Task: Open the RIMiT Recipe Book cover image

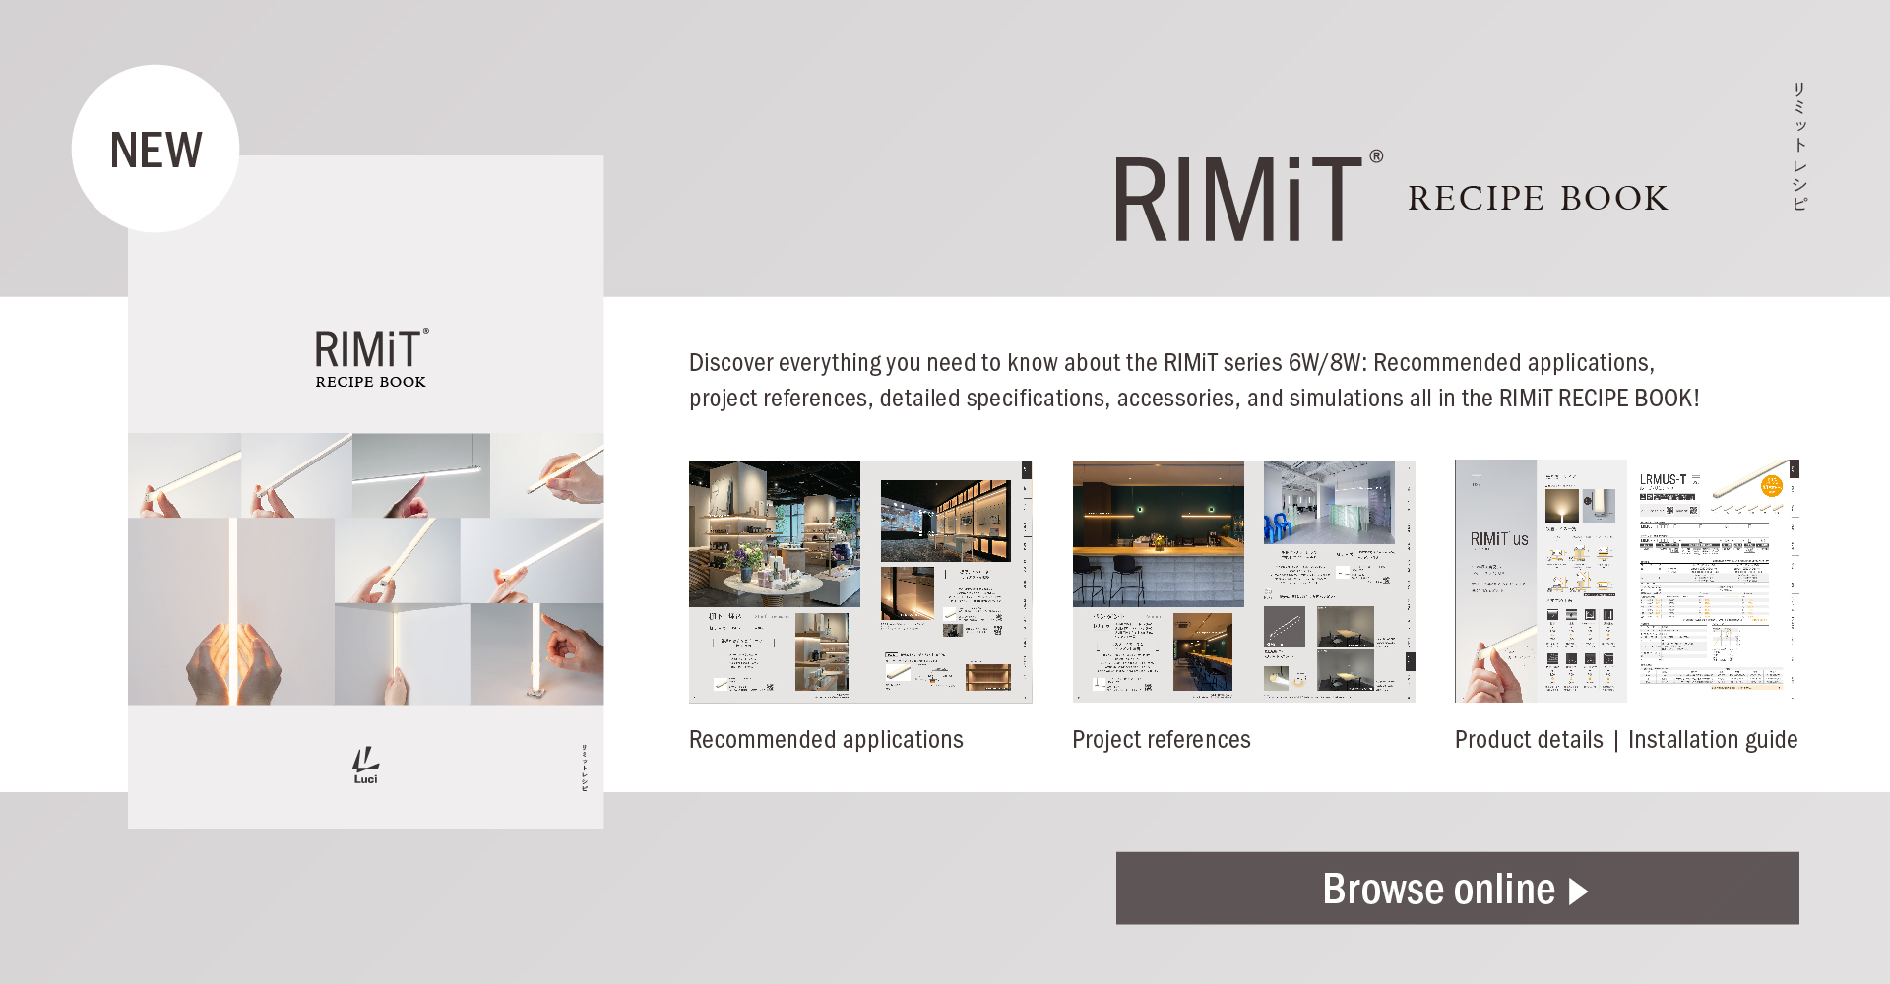Action: (365, 491)
